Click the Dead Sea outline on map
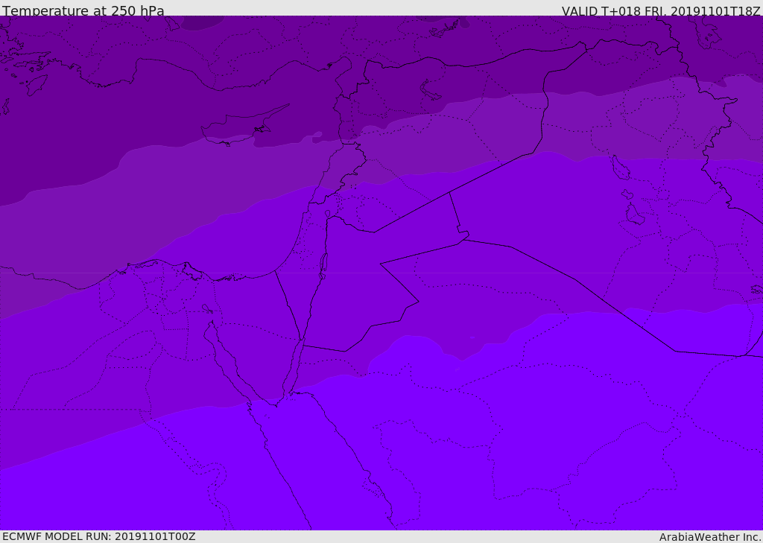 [323, 265]
